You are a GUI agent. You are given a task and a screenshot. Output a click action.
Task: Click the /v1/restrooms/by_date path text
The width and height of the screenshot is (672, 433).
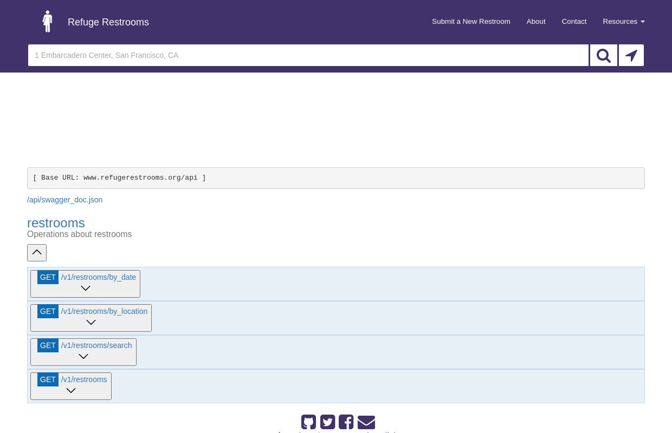tap(99, 277)
